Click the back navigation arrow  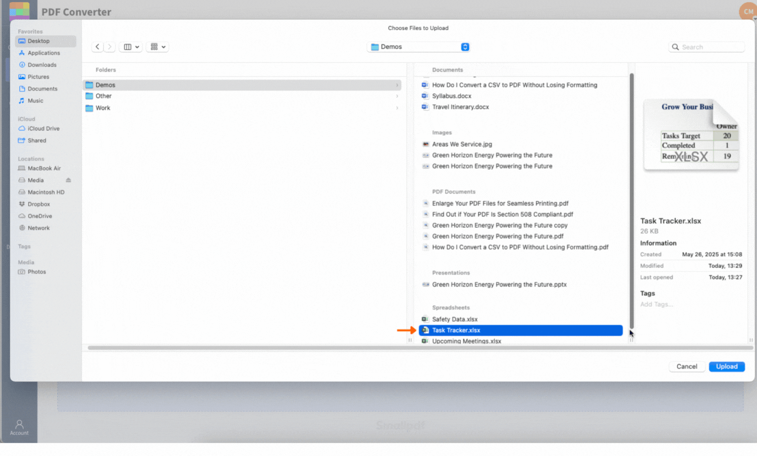(97, 46)
